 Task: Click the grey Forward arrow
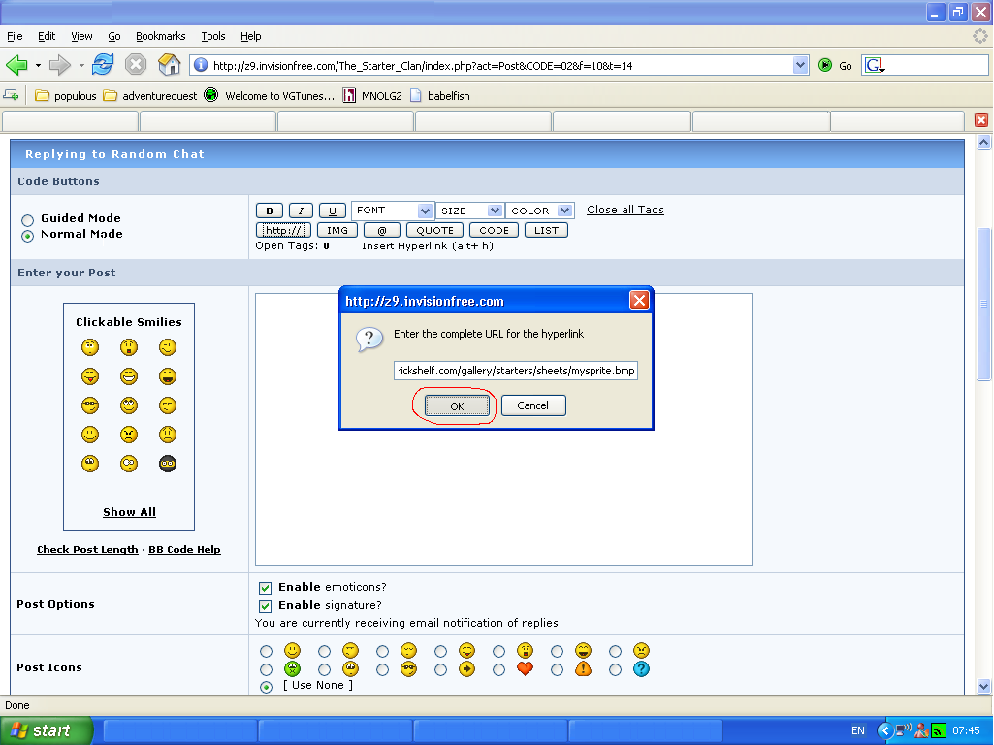click(x=59, y=65)
